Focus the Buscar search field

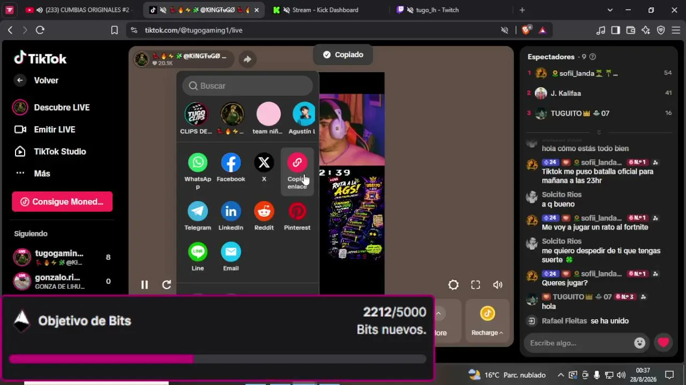(x=248, y=86)
